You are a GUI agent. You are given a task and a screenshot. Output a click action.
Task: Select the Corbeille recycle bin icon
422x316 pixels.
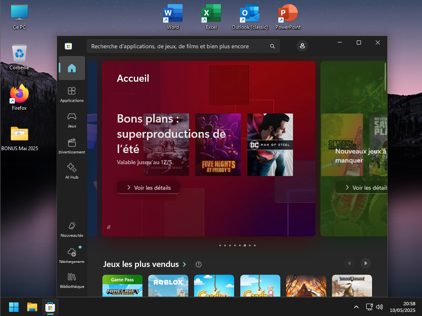19,57
